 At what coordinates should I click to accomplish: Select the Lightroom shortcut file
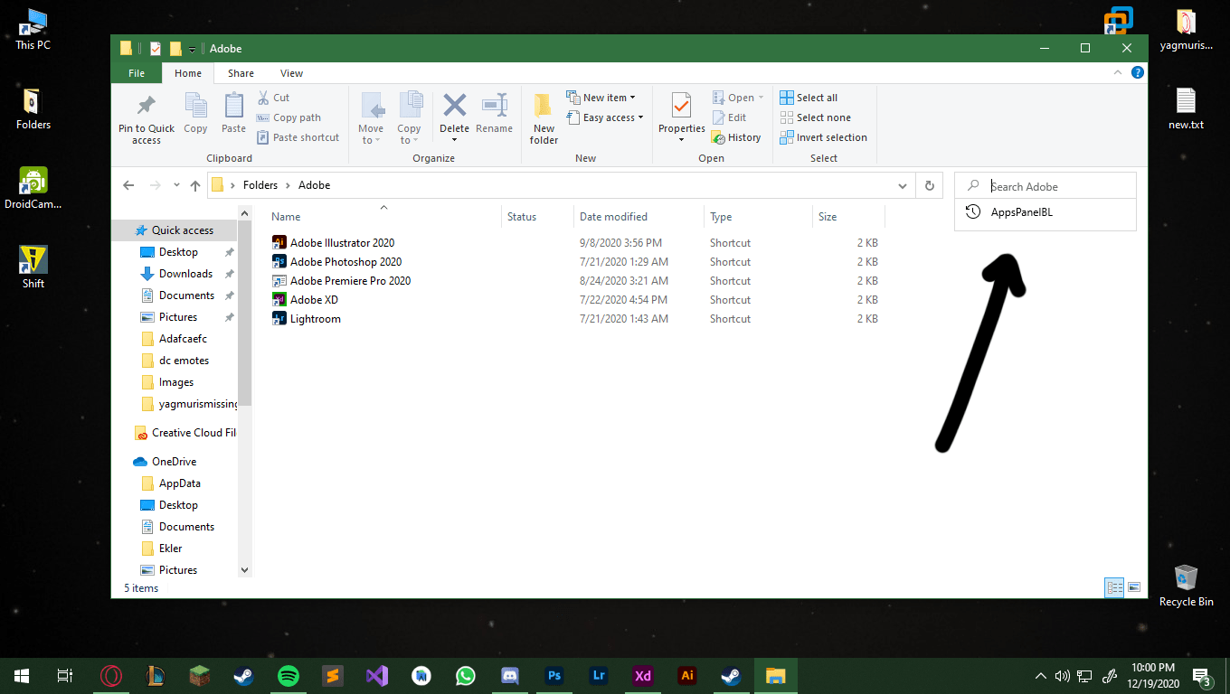coord(306,319)
